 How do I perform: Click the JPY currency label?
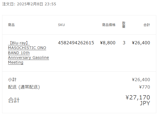coord(145,103)
